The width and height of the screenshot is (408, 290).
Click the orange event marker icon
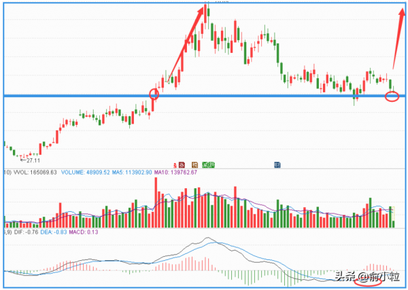click(x=195, y=164)
